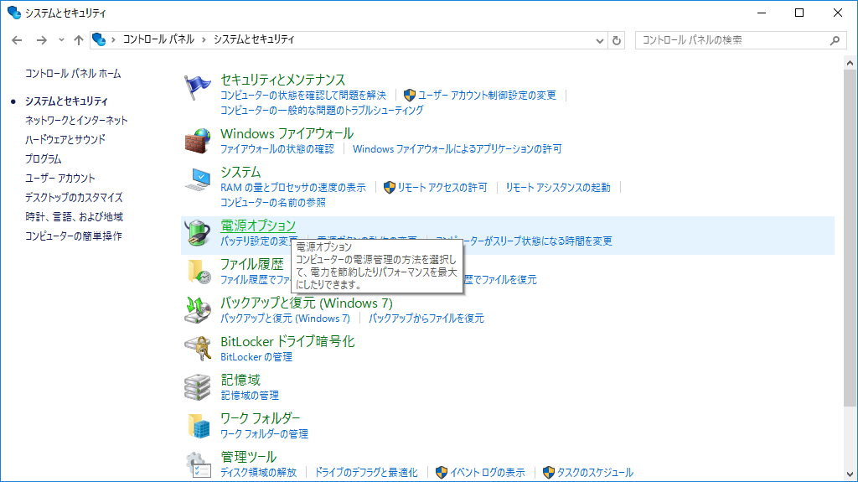
Task: Open the セキュリティとメンテナンス flag icon
Action: click(197, 87)
